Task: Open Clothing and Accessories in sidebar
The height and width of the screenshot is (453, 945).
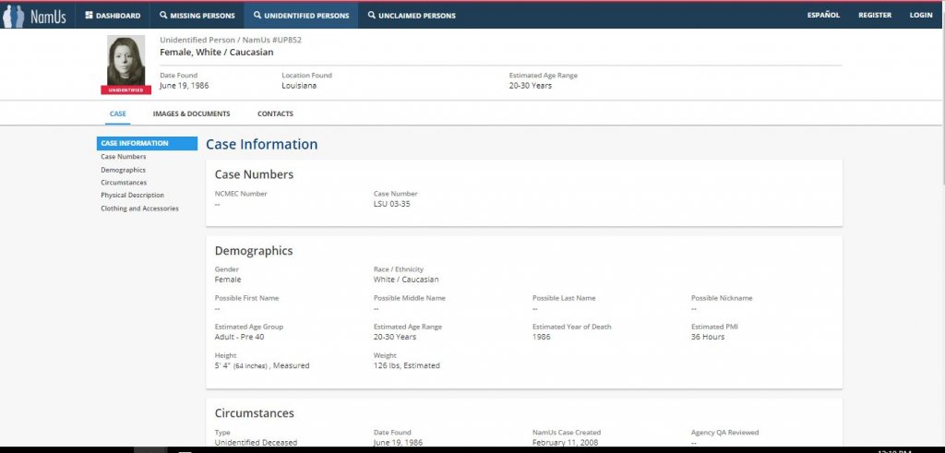Action: click(139, 209)
